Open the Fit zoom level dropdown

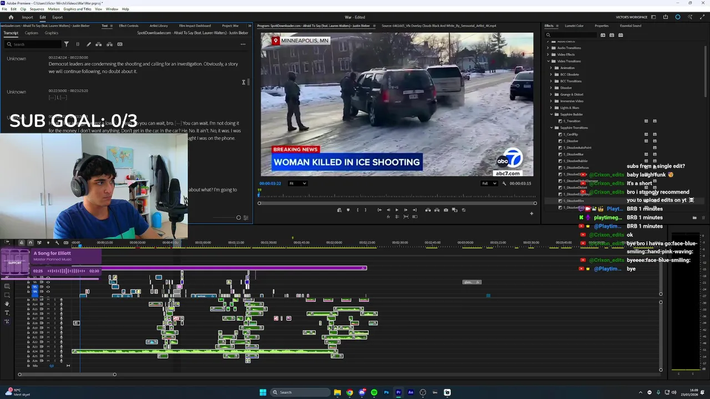[x=298, y=183]
